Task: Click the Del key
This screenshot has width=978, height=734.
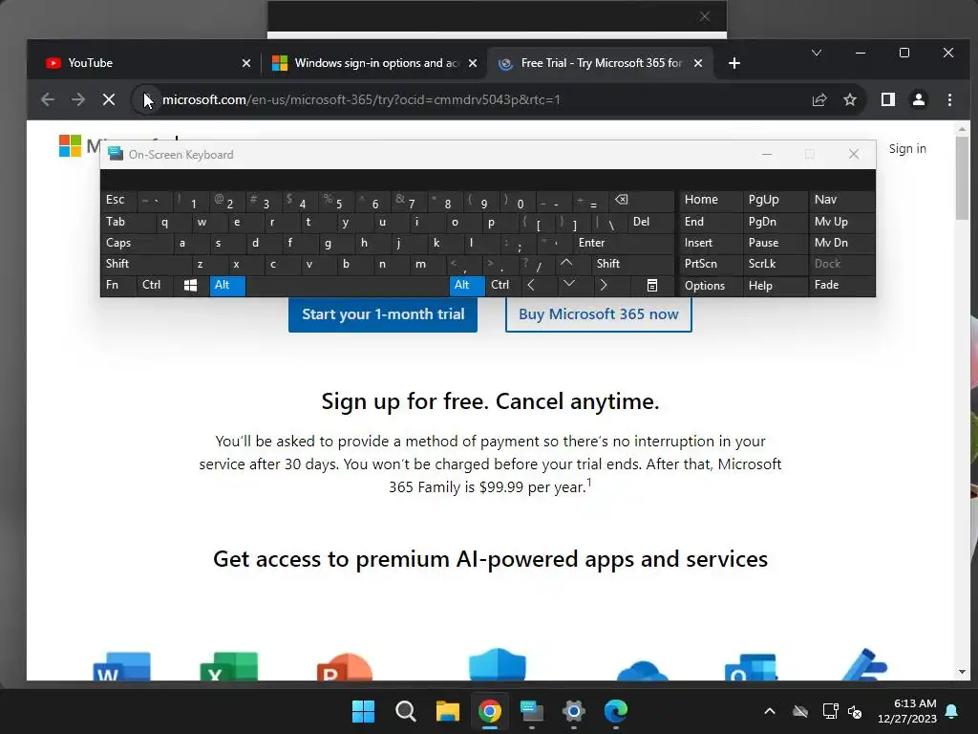Action: tap(650, 222)
